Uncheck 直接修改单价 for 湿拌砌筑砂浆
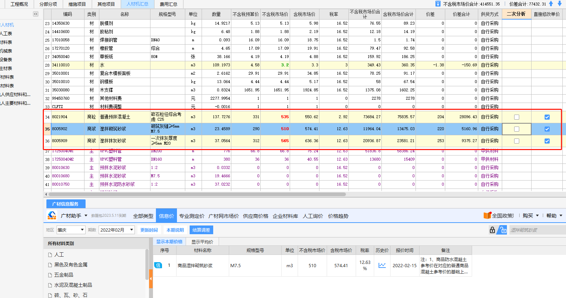 point(547,129)
